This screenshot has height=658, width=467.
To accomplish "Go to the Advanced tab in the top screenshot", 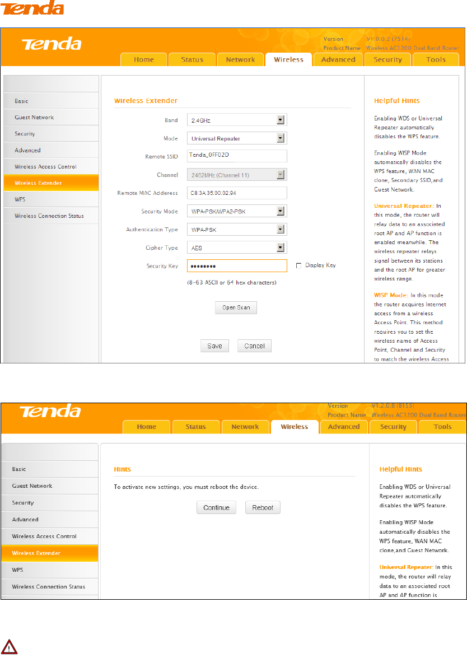I will point(338,59).
